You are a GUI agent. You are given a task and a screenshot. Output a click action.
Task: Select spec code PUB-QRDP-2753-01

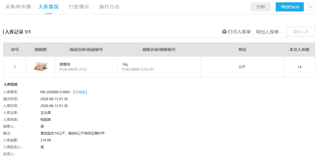[x=138, y=70]
